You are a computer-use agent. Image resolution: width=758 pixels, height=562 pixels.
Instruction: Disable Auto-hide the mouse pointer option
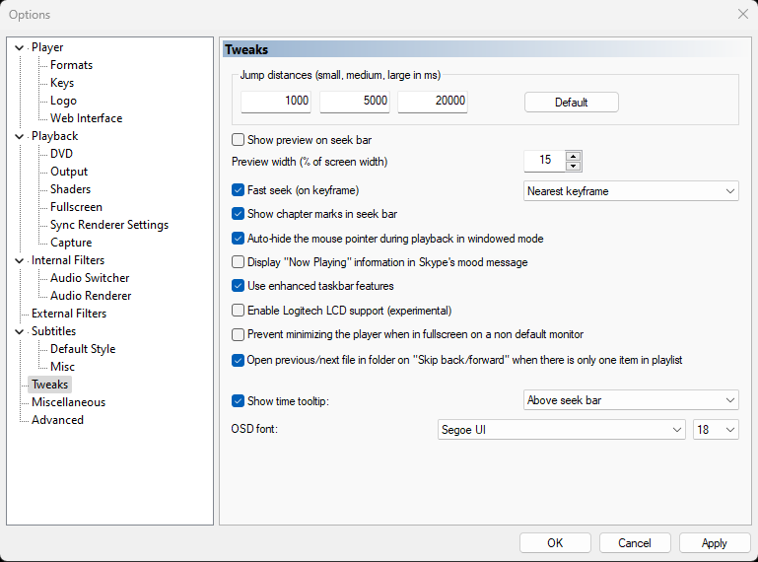[x=238, y=239]
